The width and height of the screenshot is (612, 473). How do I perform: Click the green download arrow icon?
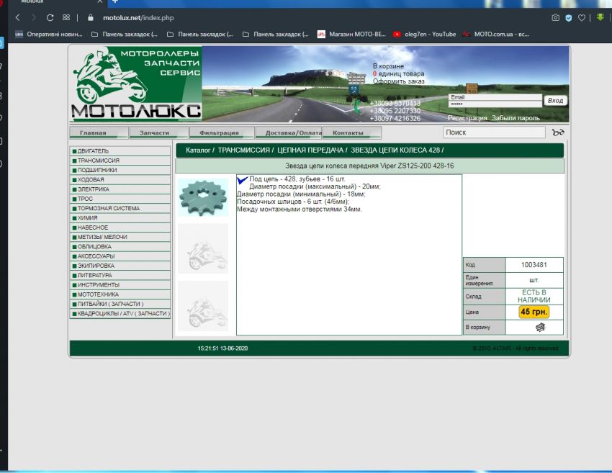click(600, 17)
